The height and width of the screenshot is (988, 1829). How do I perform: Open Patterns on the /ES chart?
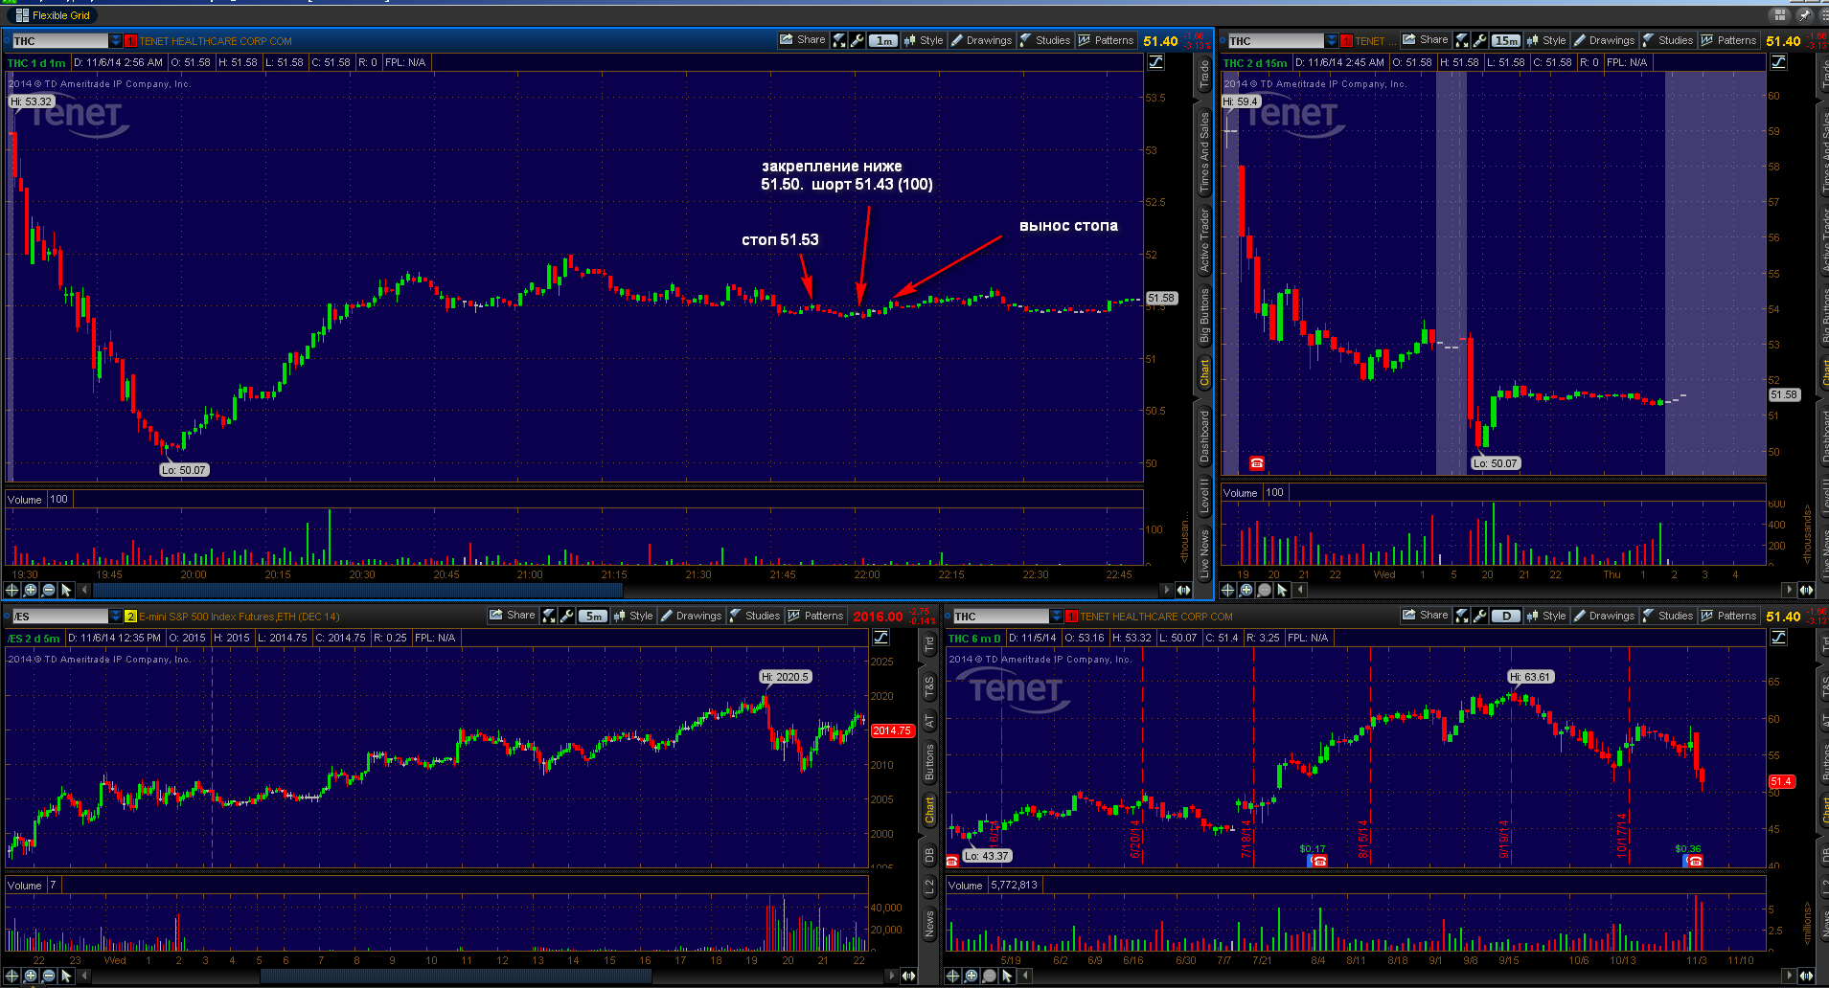pyautogui.click(x=815, y=616)
